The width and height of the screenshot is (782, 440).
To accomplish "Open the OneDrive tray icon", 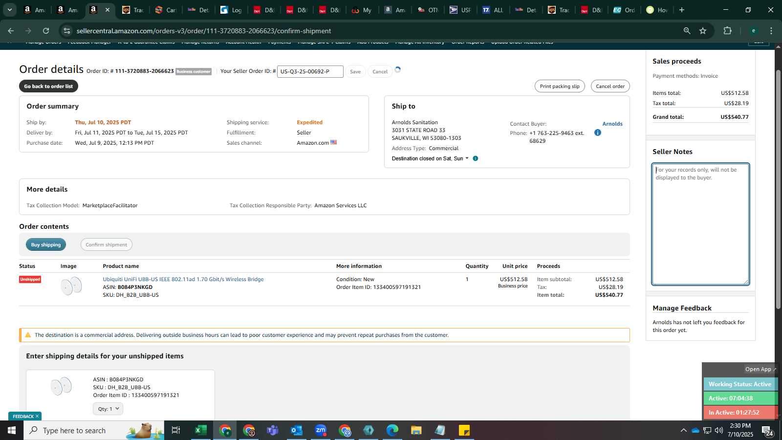I will tap(695, 430).
